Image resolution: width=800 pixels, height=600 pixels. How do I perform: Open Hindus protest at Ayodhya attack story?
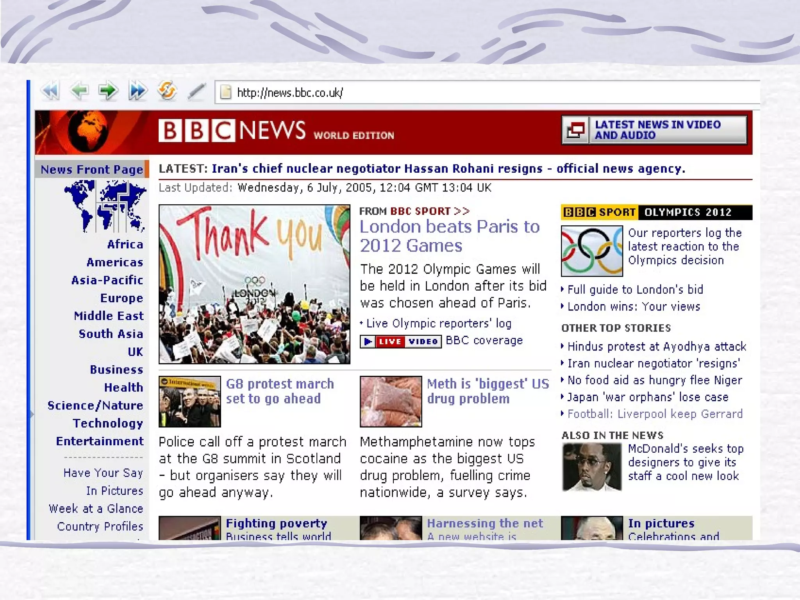(657, 346)
